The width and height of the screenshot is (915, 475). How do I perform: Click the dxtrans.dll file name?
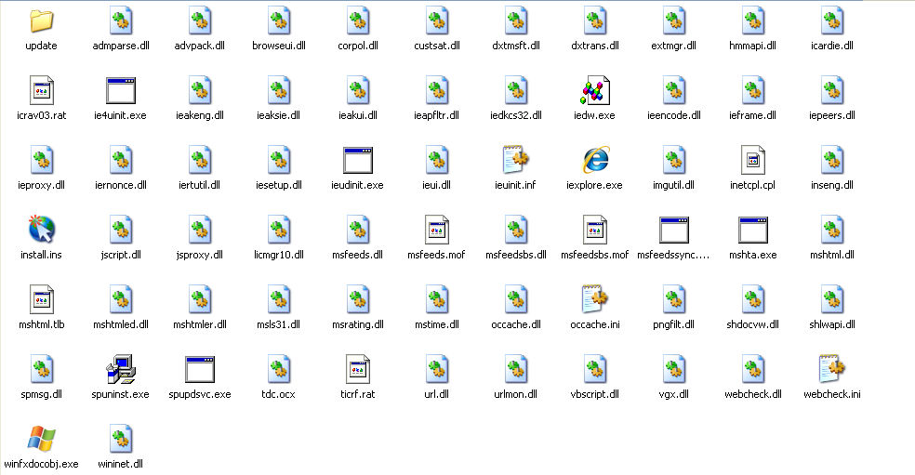click(x=594, y=46)
